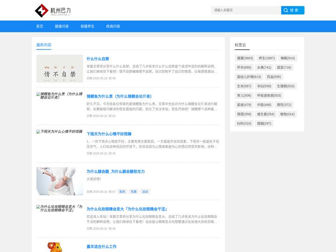336x252 pixels.
Task: Click the 什么什么自禁 article summary text
Action: (152, 69)
